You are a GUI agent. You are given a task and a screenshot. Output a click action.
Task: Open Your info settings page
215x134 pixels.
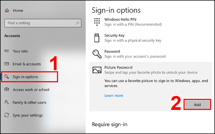click(x=20, y=51)
